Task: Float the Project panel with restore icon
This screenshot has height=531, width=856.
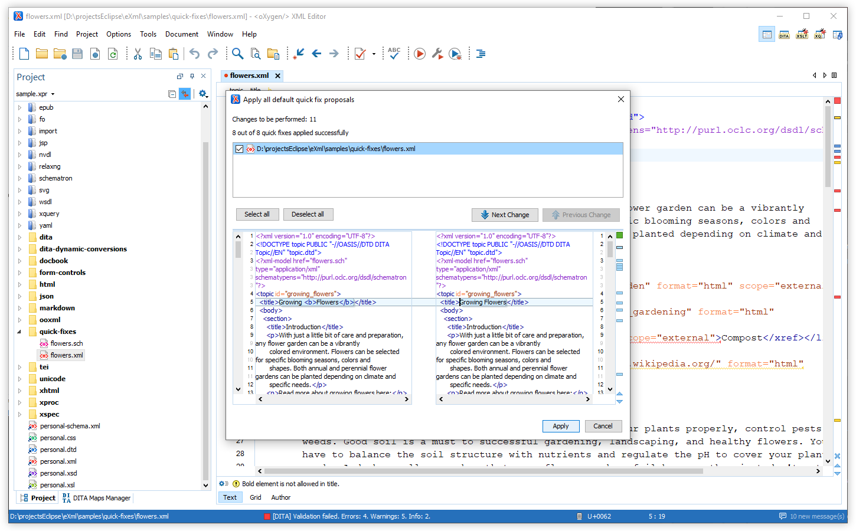Action: tap(180, 76)
